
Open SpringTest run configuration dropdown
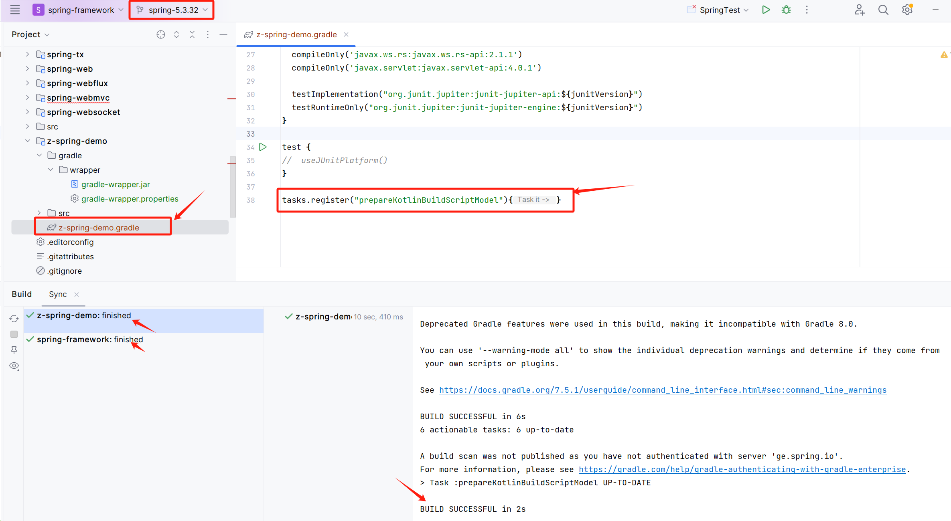tap(718, 10)
